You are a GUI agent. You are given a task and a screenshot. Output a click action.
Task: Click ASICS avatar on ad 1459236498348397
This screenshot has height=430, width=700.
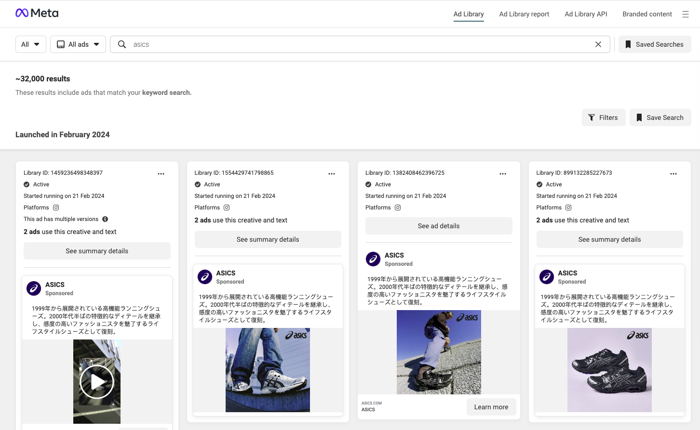[x=34, y=288]
